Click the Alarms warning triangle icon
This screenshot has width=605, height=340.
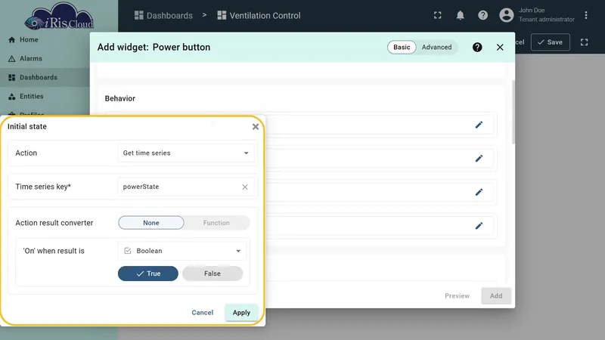[x=11, y=59]
